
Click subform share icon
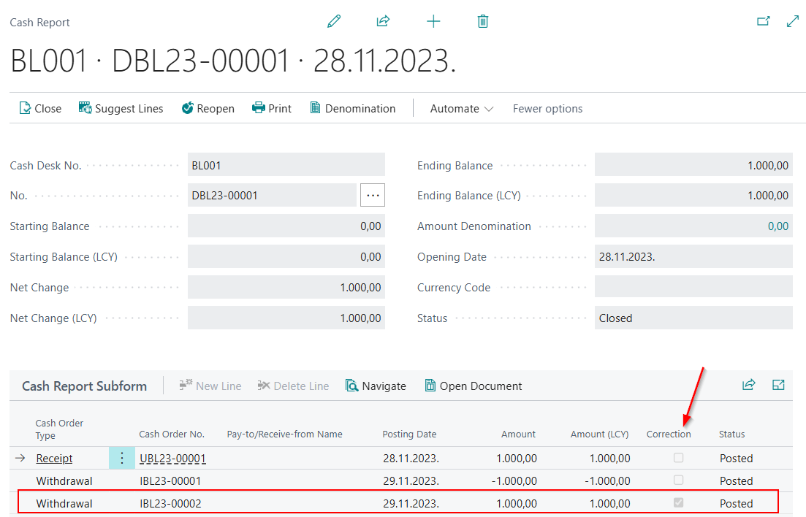coord(749,385)
